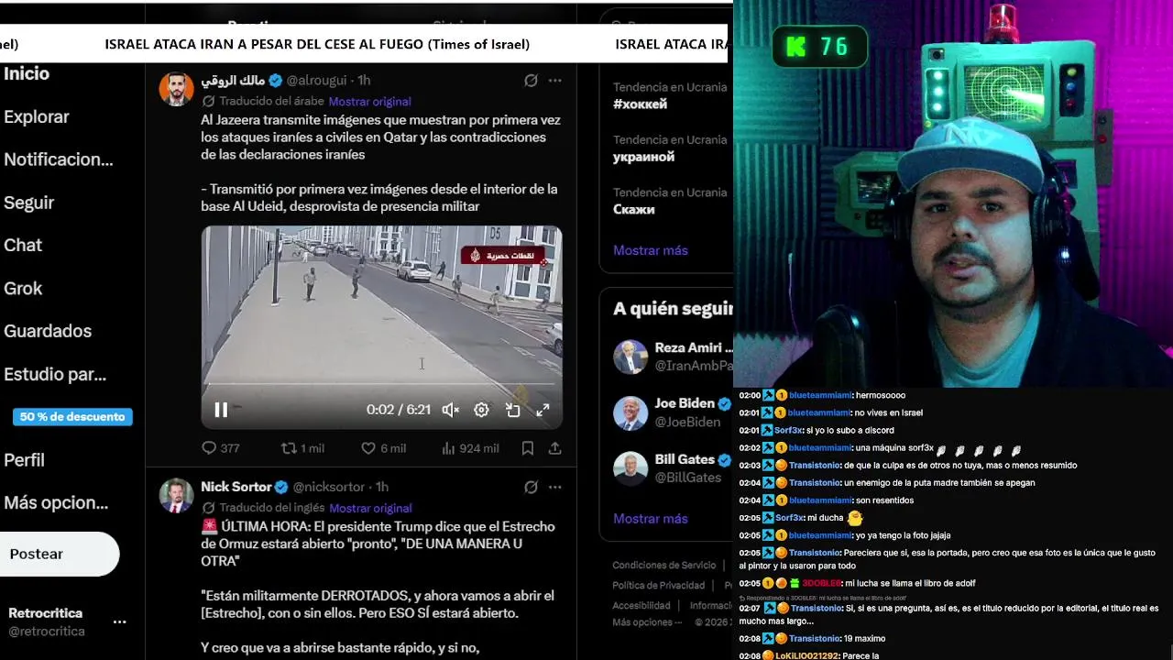Open Nick Sortor profile avatar

176,495
